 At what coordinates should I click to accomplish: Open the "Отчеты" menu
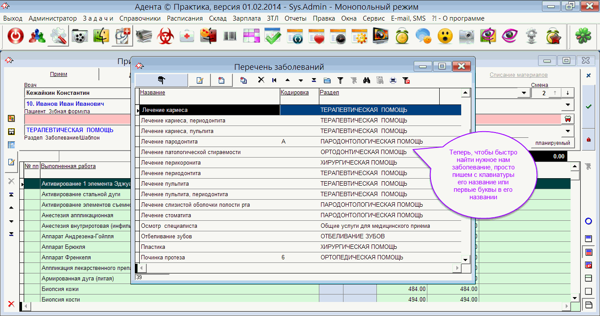295,18
